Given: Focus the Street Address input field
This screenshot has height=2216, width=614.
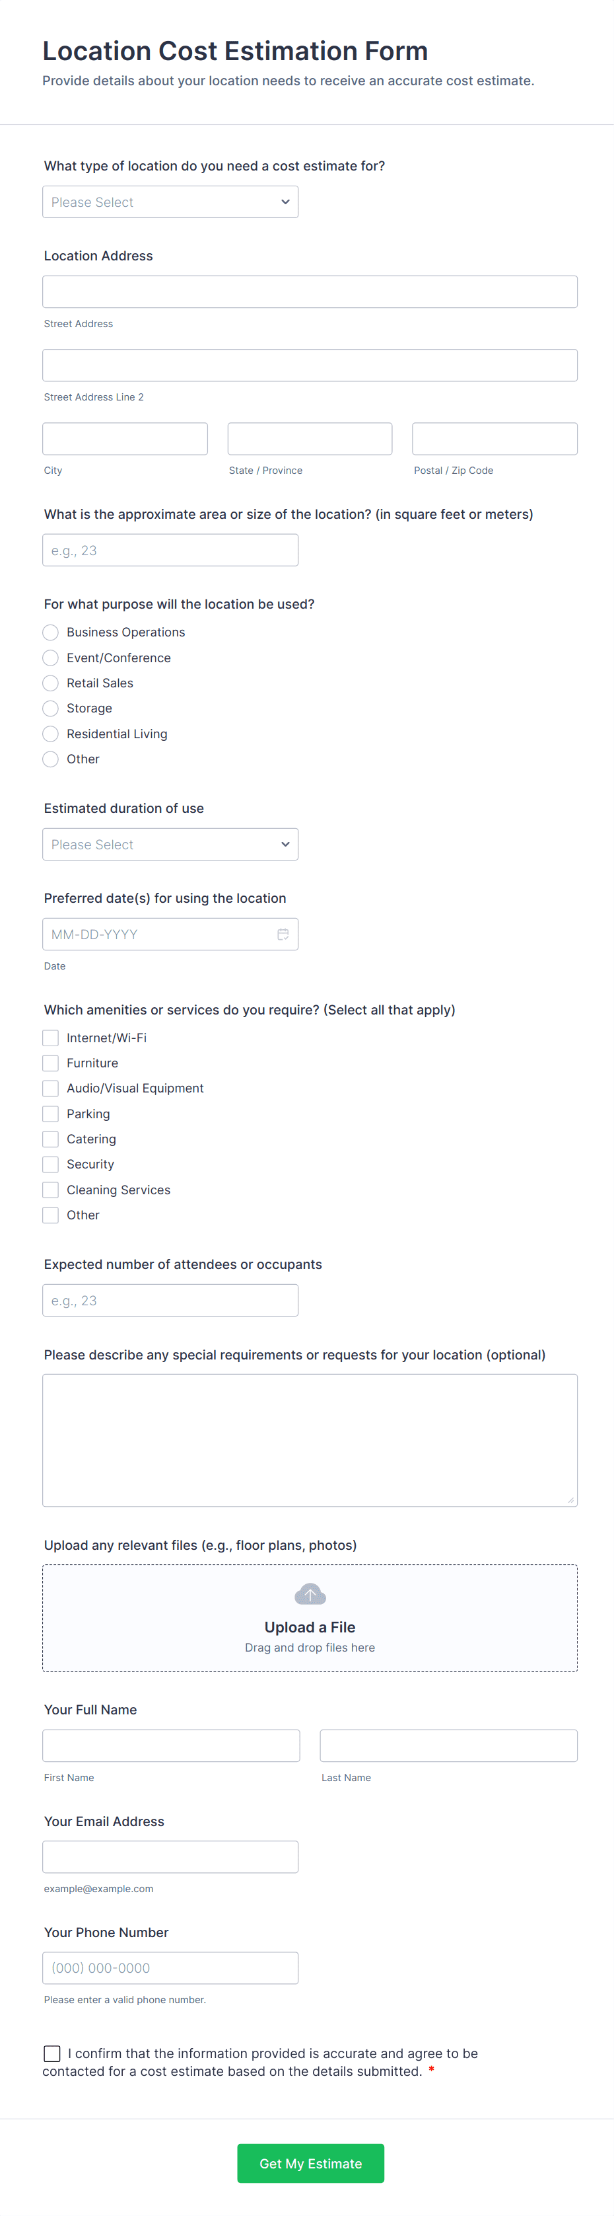Looking at the screenshot, I should pyautogui.click(x=310, y=291).
